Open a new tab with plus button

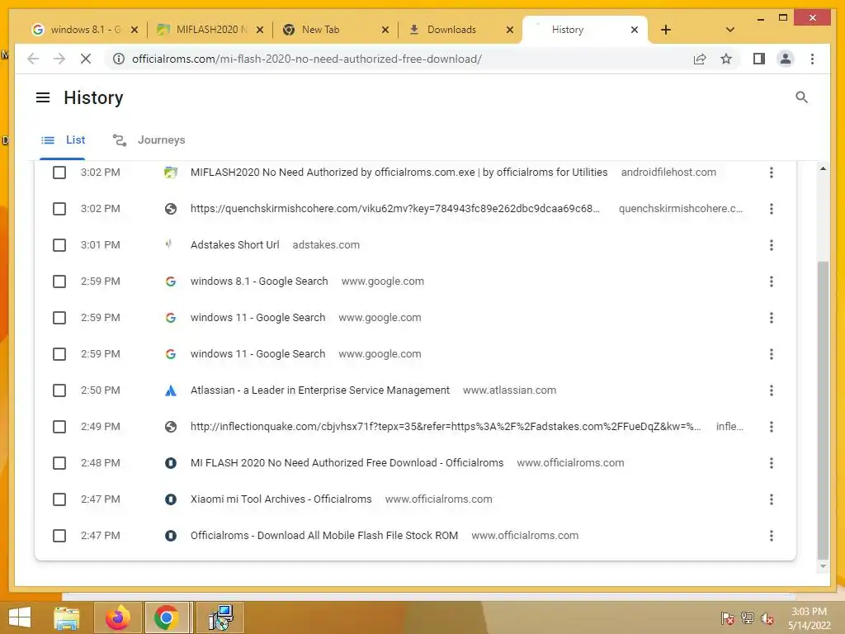pos(666,30)
